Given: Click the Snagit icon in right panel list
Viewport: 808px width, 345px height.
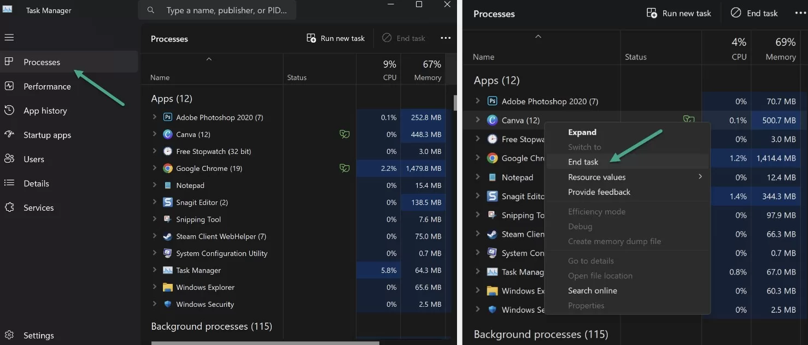Looking at the screenshot, I should click(x=493, y=196).
